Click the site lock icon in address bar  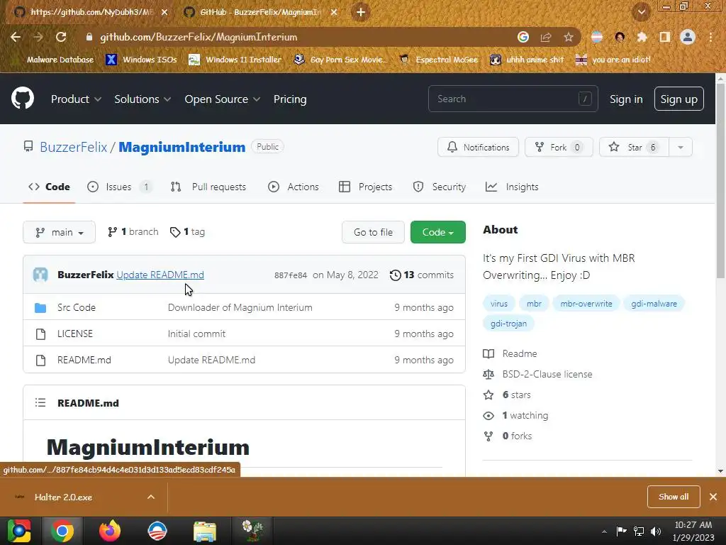[x=89, y=37]
